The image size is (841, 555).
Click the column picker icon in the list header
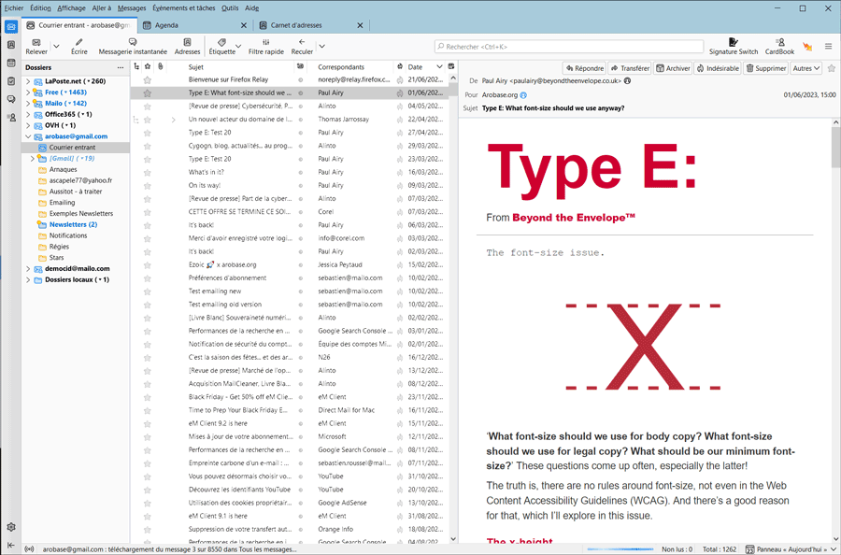[x=451, y=67]
